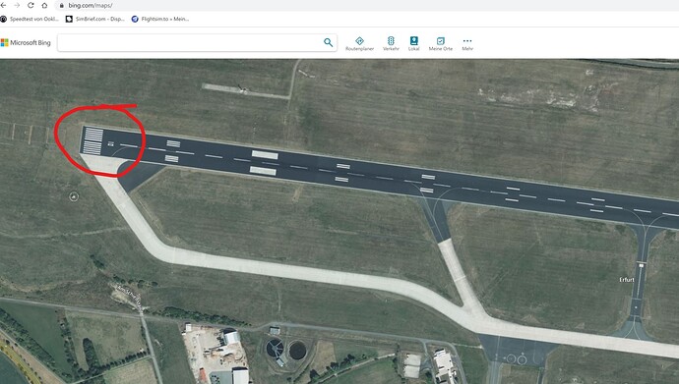Open Meine Orte saved places

441,43
